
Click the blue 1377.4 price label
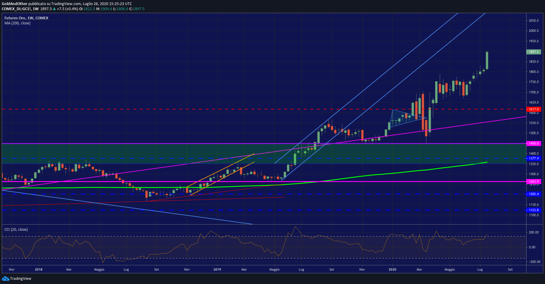coord(534,158)
